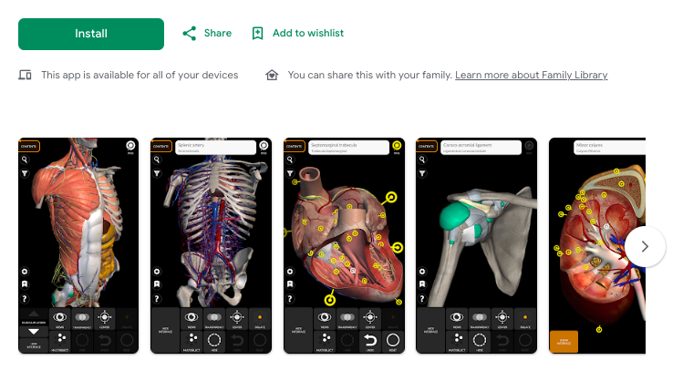Open Learn more about Family Library link
The height and width of the screenshot is (371, 683).
click(531, 75)
